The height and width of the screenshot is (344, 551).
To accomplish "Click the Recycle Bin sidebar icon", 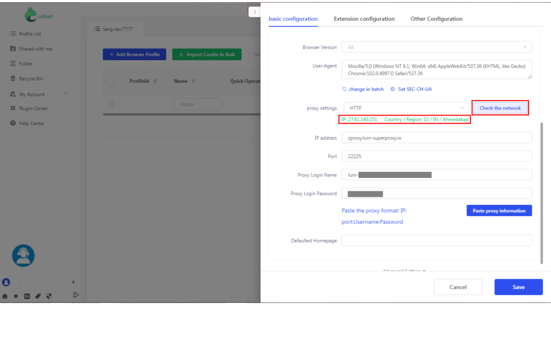I will point(12,78).
